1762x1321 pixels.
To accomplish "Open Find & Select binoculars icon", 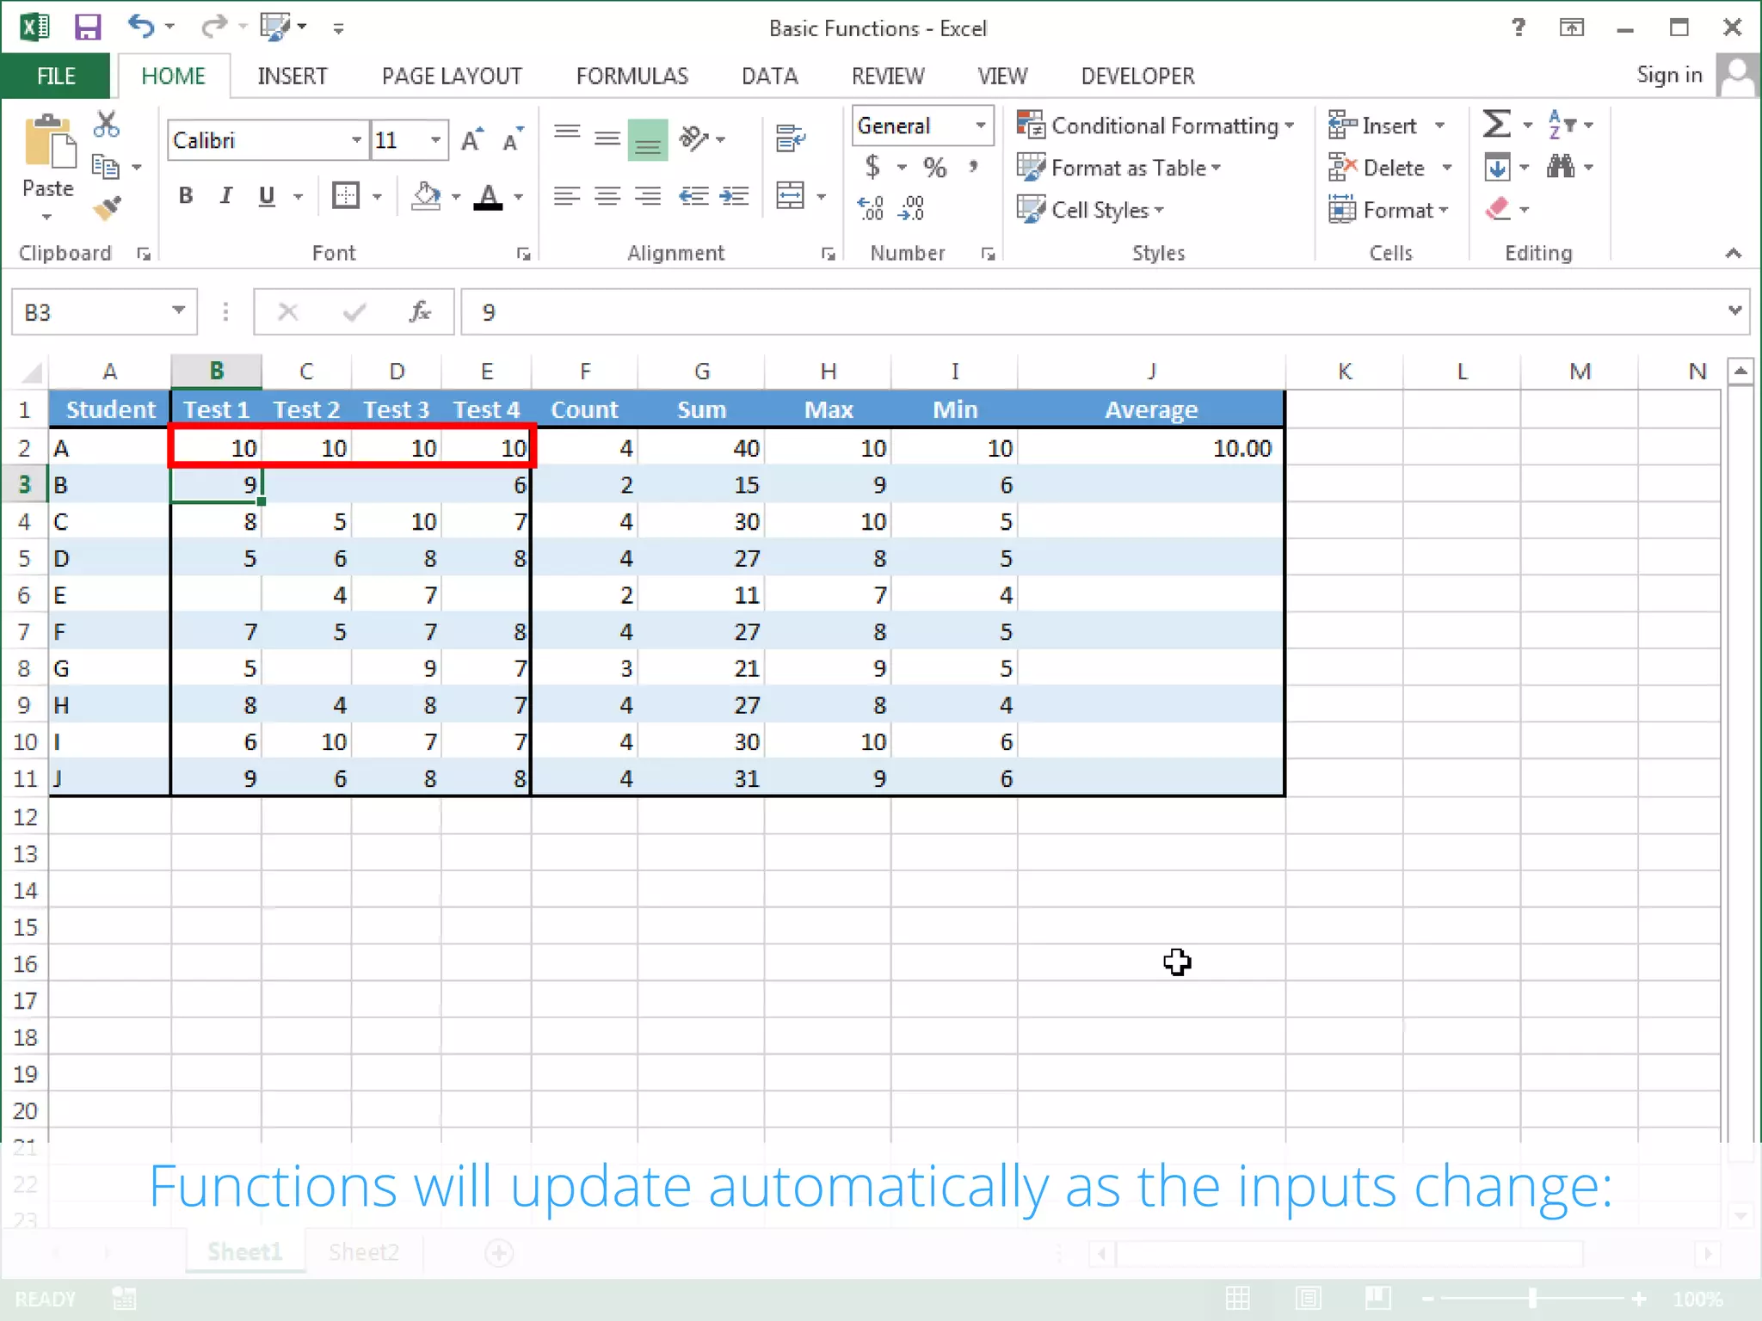I will click(x=1561, y=166).
